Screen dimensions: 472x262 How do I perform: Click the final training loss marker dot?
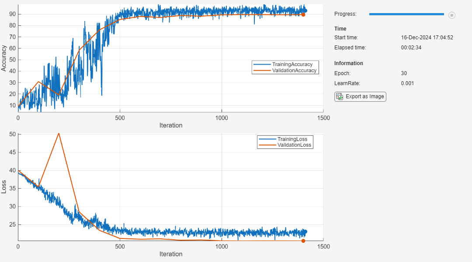(305, 232)
